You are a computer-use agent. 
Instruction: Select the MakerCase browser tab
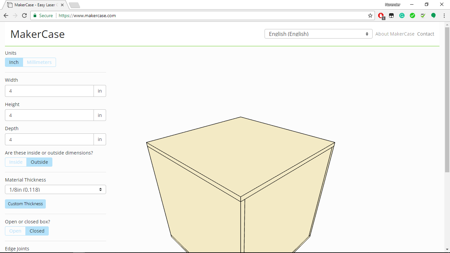(x=35, y=5)
